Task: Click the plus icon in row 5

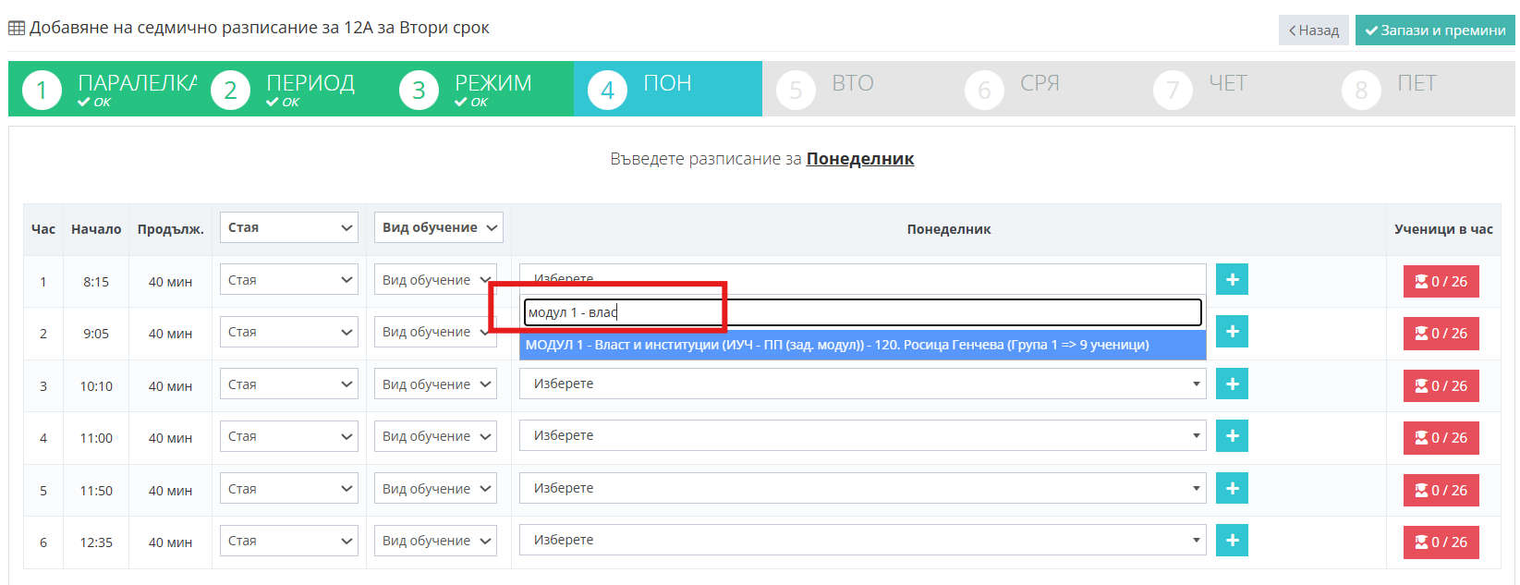Action: coord(1232,488)
